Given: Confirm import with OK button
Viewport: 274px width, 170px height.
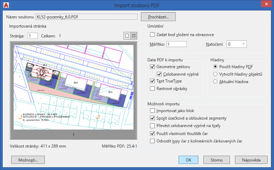Looking at the screenshot, I should coord(188,160).
